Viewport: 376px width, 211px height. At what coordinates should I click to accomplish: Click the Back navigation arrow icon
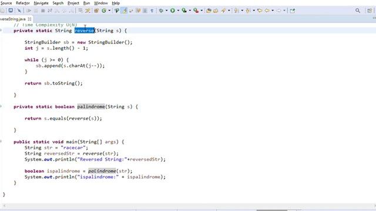pos(267,11)
